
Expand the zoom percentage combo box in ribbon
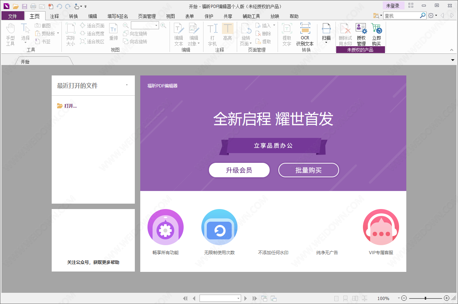pyautogui.click(x=157, y=26)
